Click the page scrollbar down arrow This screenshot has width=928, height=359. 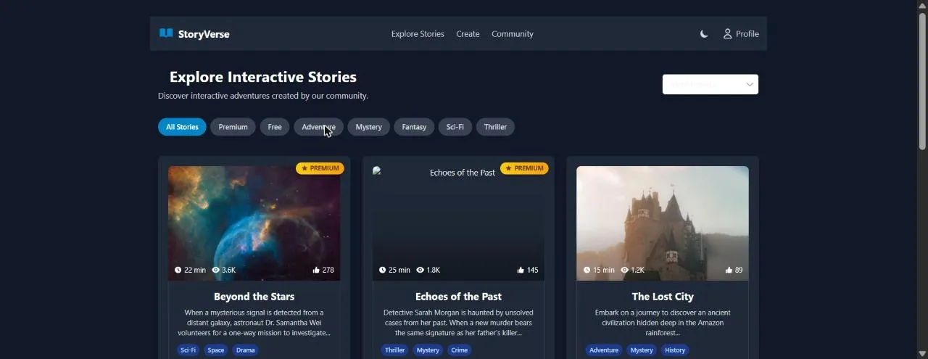922,354
